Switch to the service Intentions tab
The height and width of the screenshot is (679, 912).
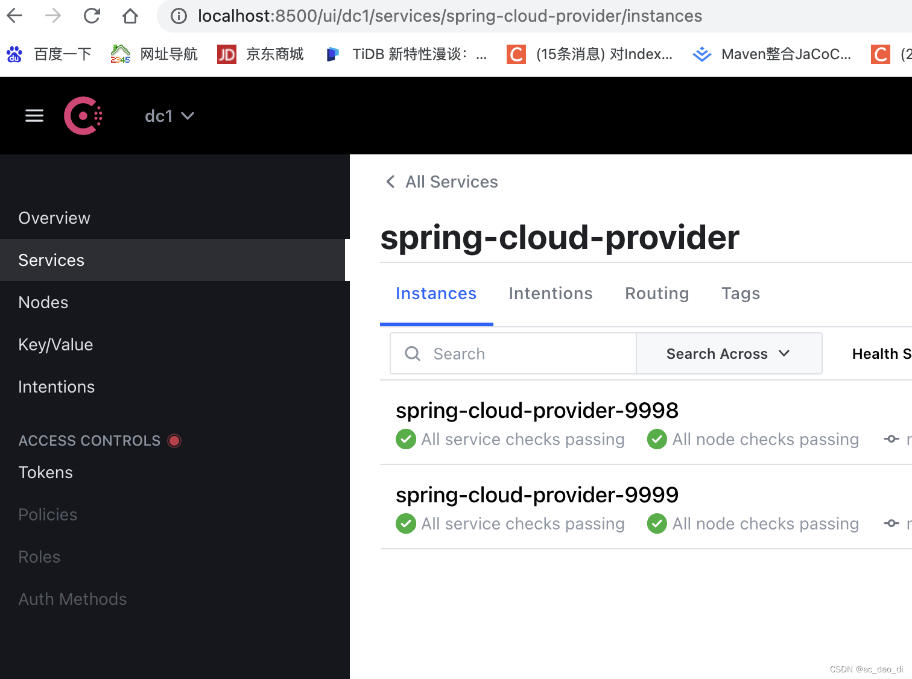551,294
